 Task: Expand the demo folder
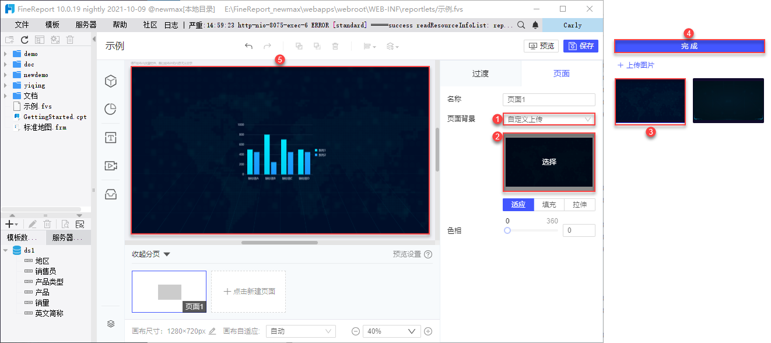(5, 54)
